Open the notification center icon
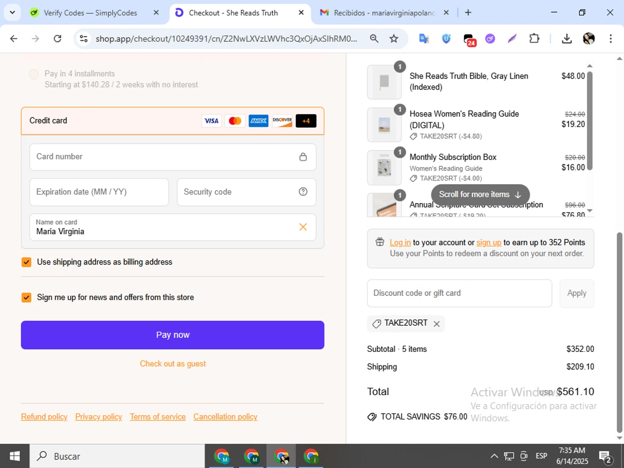This screenshot has height=468, width=624. pos(605,457)
